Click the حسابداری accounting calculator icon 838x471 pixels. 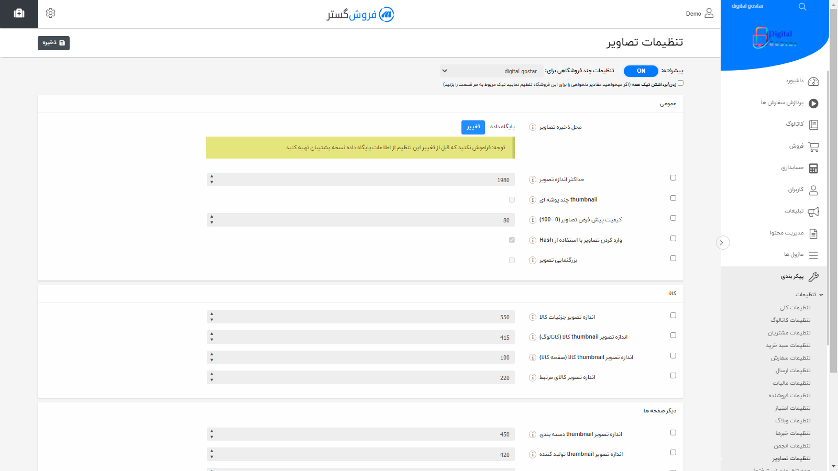[813, 168]
